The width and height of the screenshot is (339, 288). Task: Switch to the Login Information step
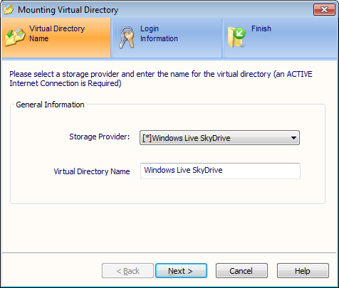pos(167,38)
